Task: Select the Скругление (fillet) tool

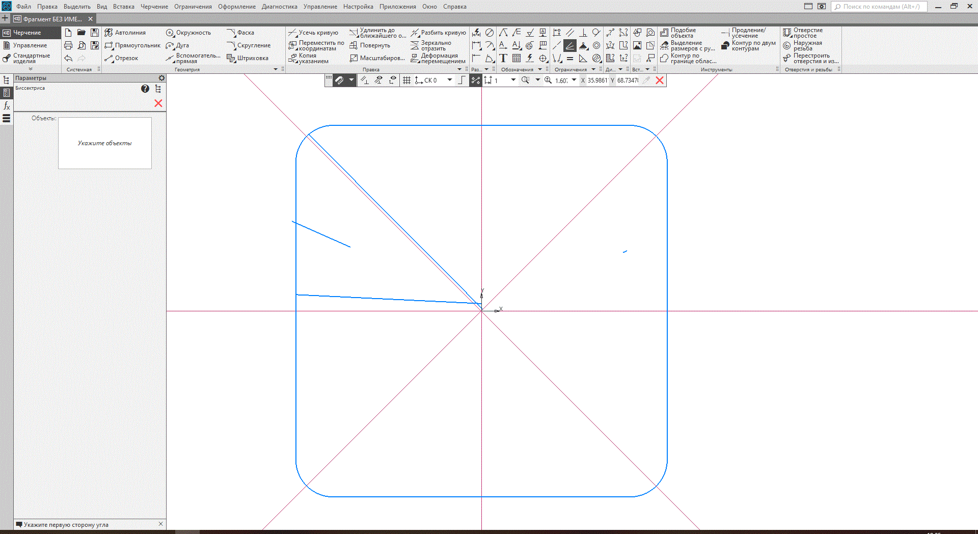Action: (249, 45)
